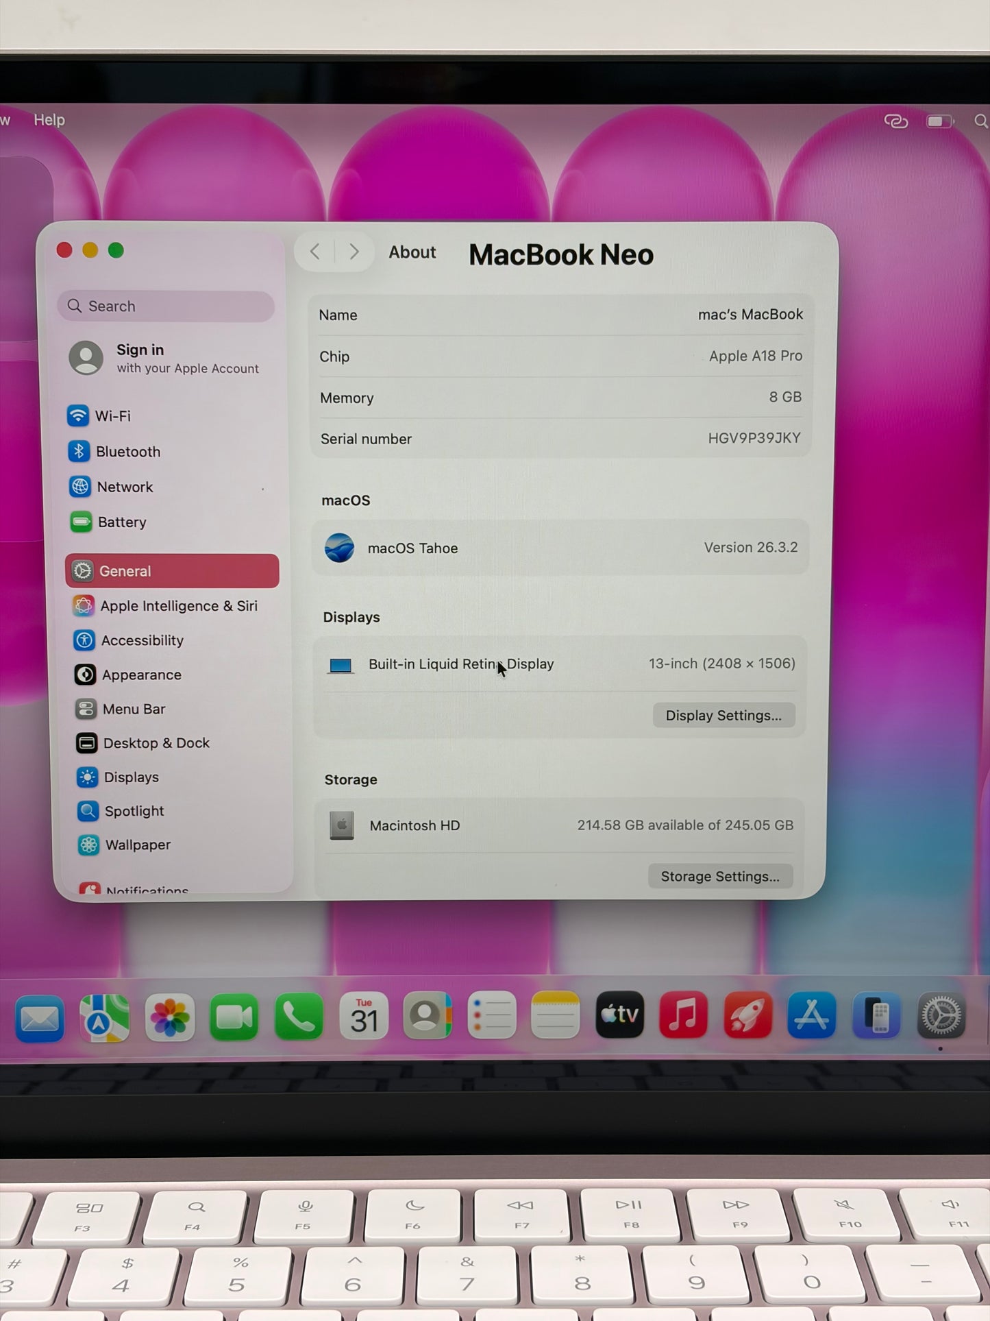
Task: Open Notes from the Dock
Action: [x=556, y=1015]
